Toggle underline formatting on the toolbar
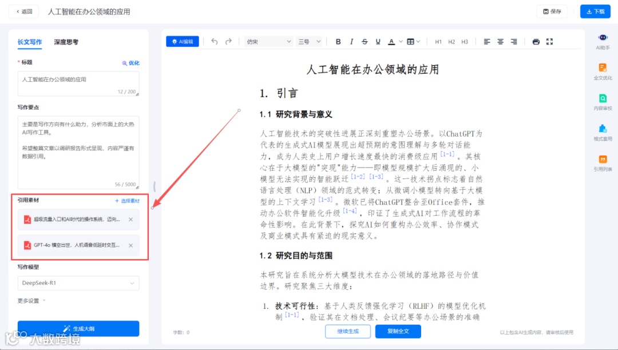 pos(379,41)
